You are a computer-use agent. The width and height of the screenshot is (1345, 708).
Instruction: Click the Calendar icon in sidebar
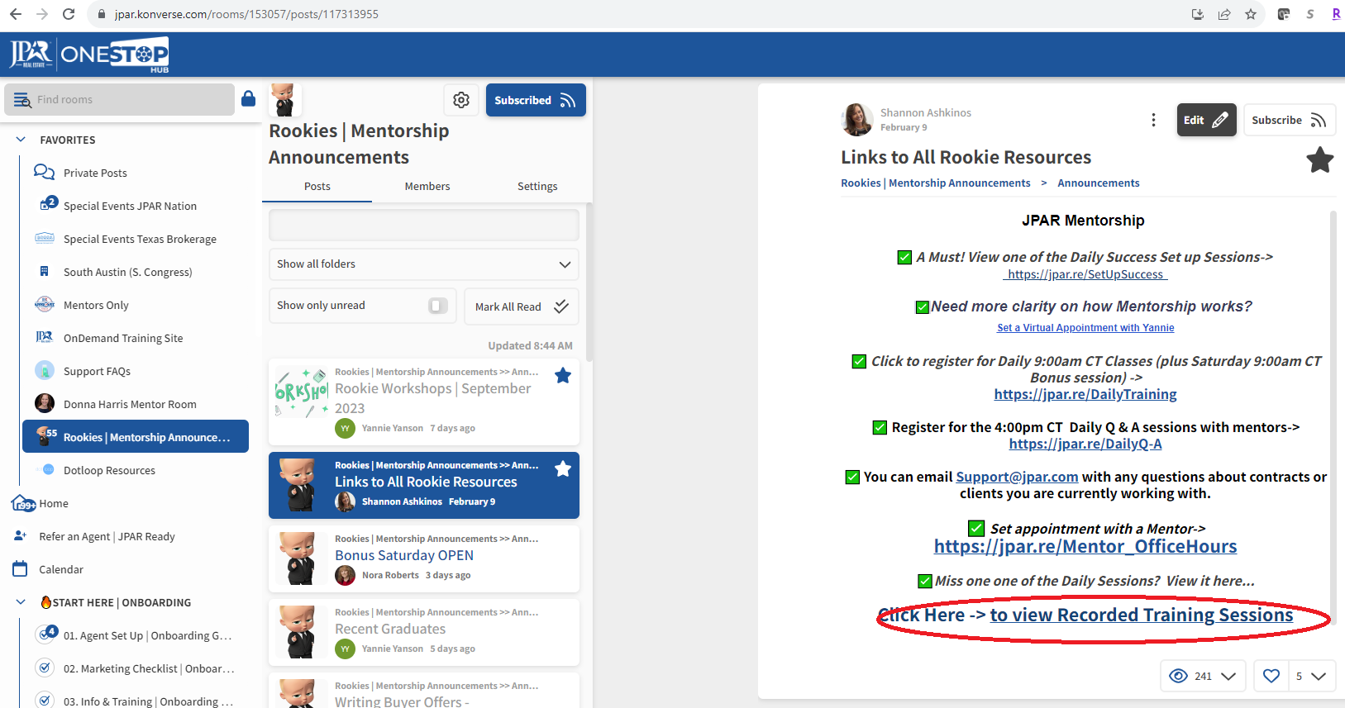tap(21, 568)
